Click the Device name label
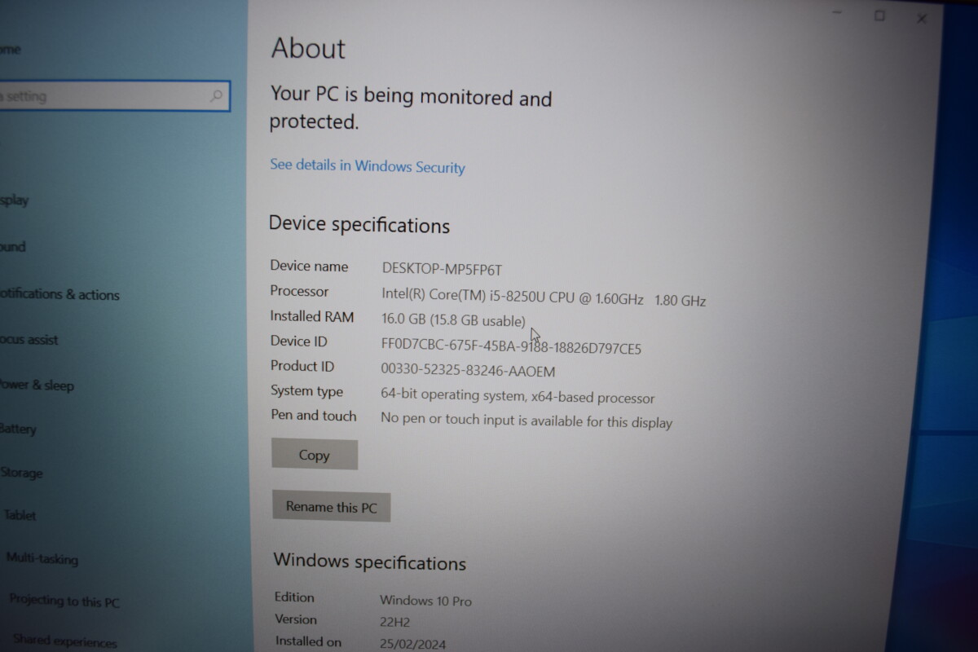Image resolution: width=978 pixels, height=652 pixels. (309, 266)
